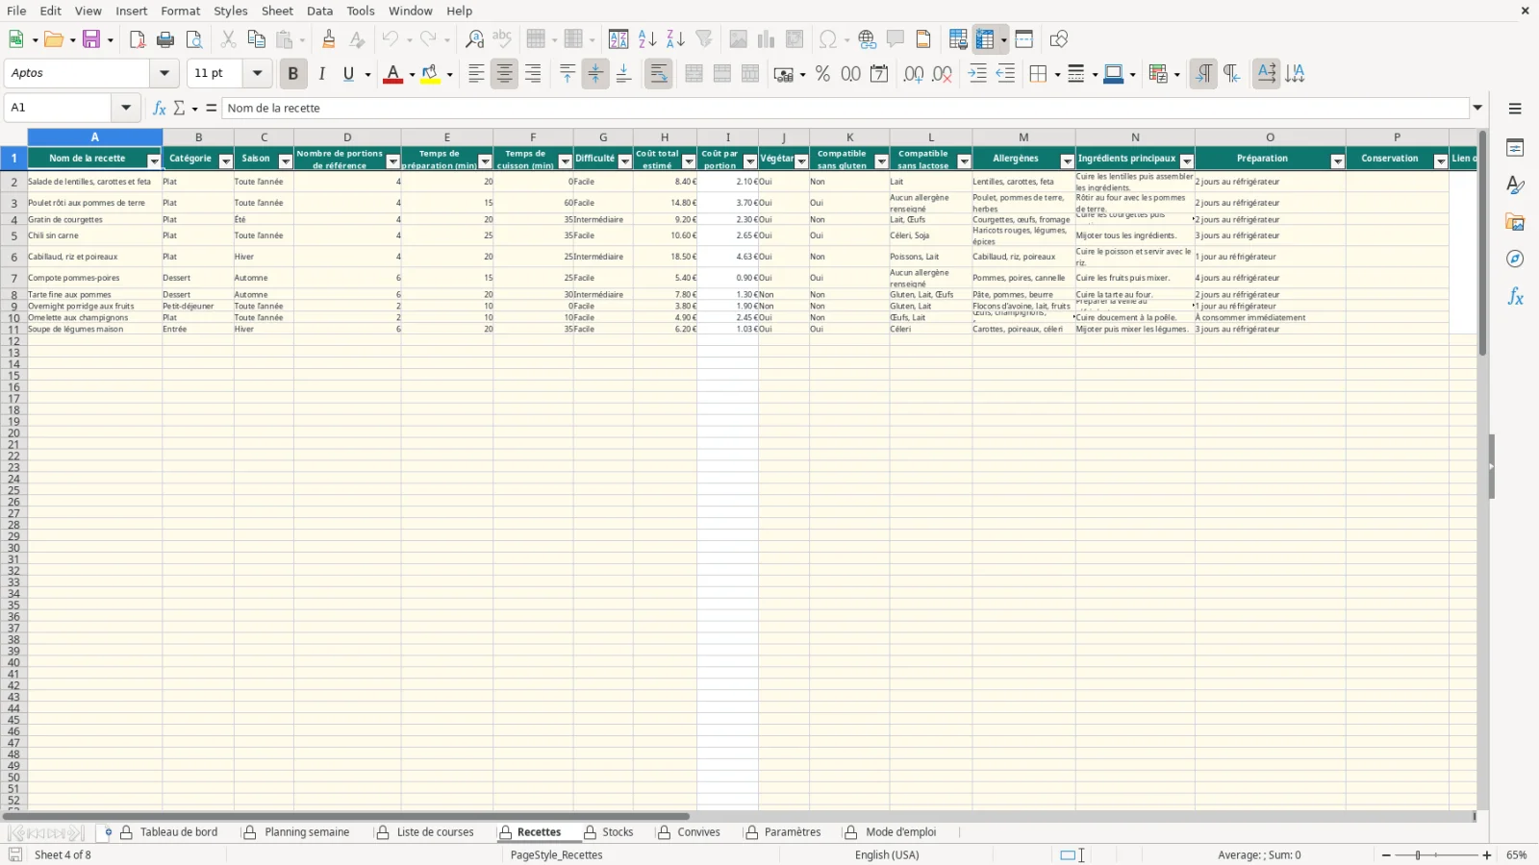Toggle Wrap Text button
Screen dimensions: 1539x865
pyautogui.click(x=659, y=74)
